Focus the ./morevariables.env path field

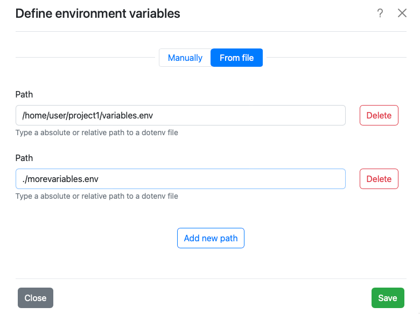(180, 179)
